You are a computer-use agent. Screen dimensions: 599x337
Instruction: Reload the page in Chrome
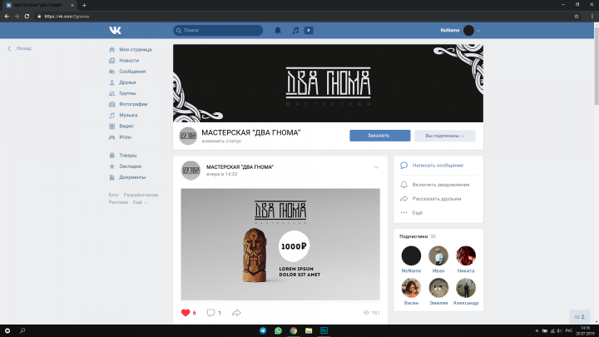(27, 17)
